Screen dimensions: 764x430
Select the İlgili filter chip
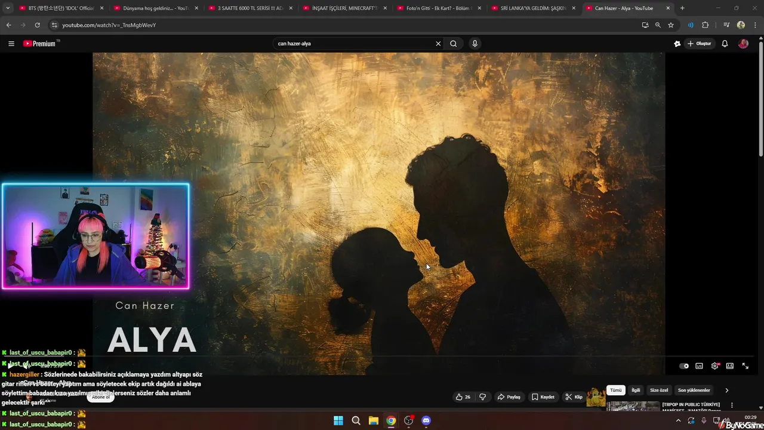pyautogui.click(x=636, y=390)
